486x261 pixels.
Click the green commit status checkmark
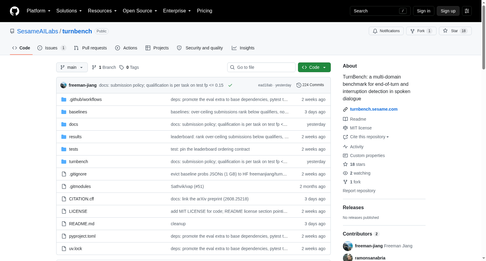point(230,85)
